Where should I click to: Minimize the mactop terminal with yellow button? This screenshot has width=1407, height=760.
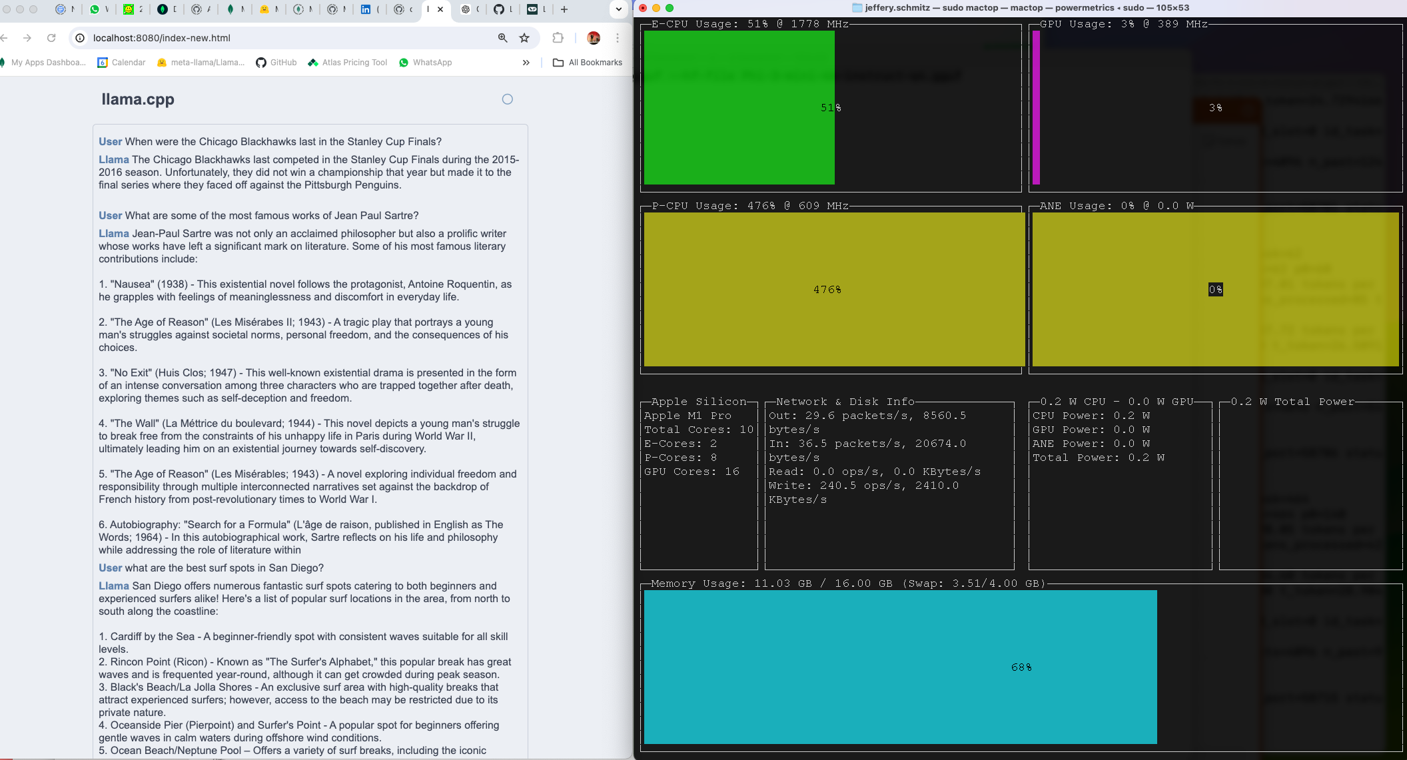click(656, 8)
